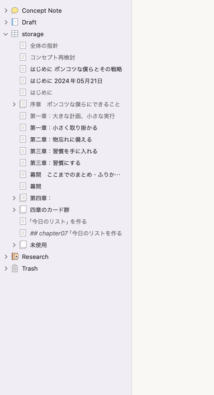Click the blank card icon of 四章のカード群
Screen dimensions: 214x395
23,209
